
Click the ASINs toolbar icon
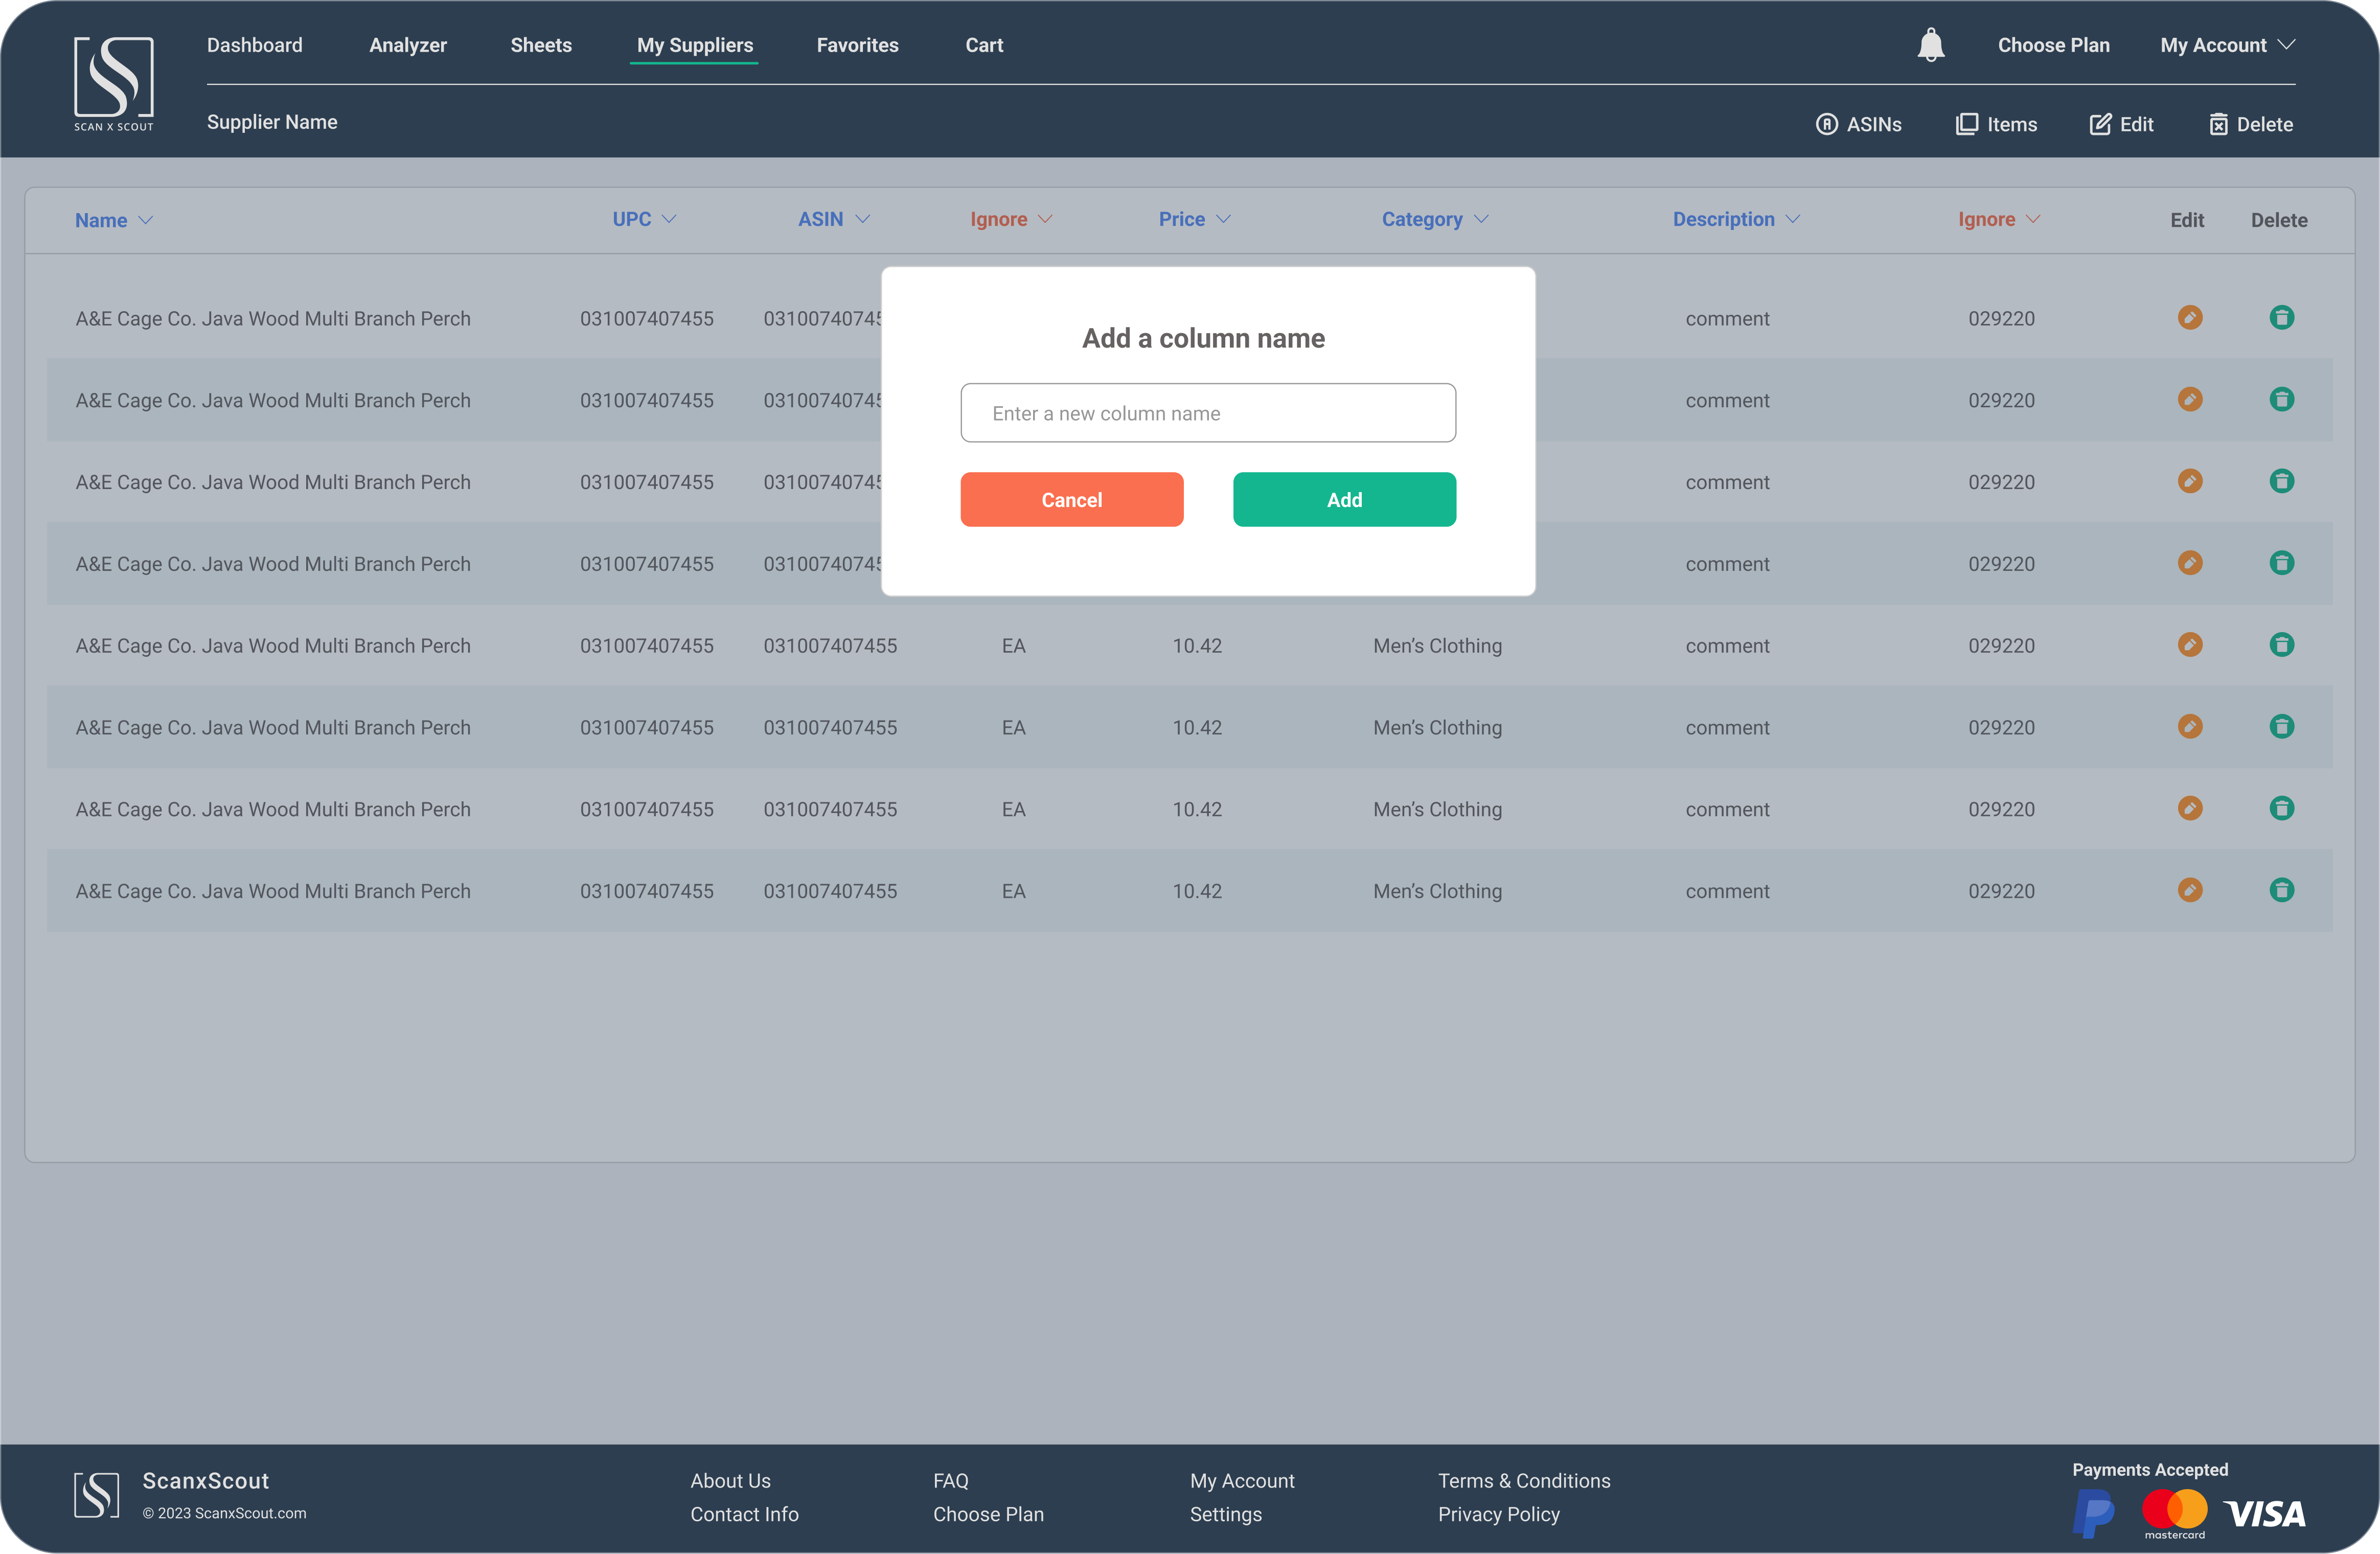click(x=1826, y=124)
